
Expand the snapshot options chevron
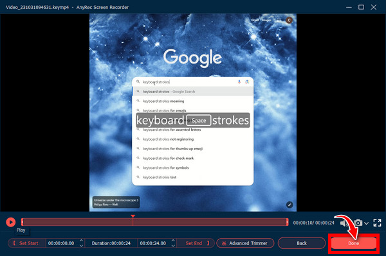[x=366, y=223]
